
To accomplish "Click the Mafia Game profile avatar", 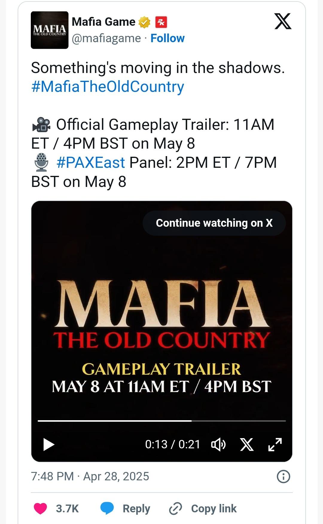I will pos(50,30).
